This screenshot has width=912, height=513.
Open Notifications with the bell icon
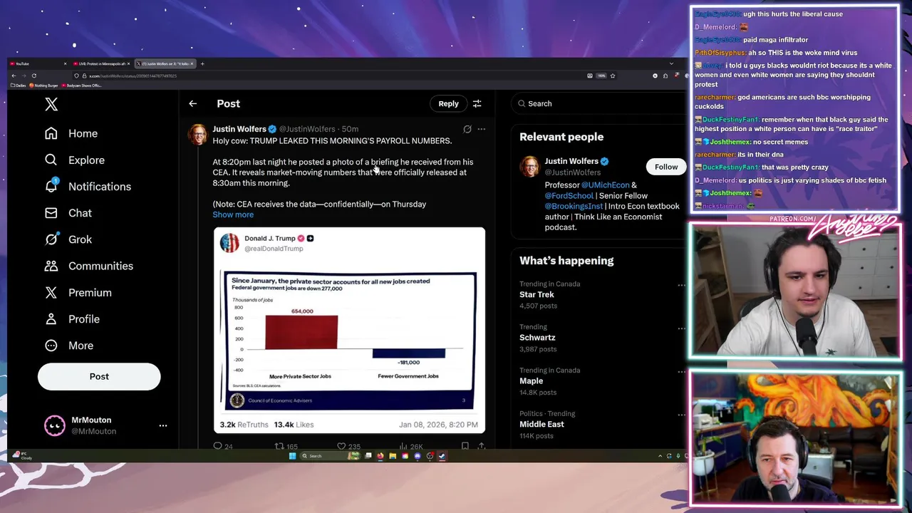tap(88, 186)
